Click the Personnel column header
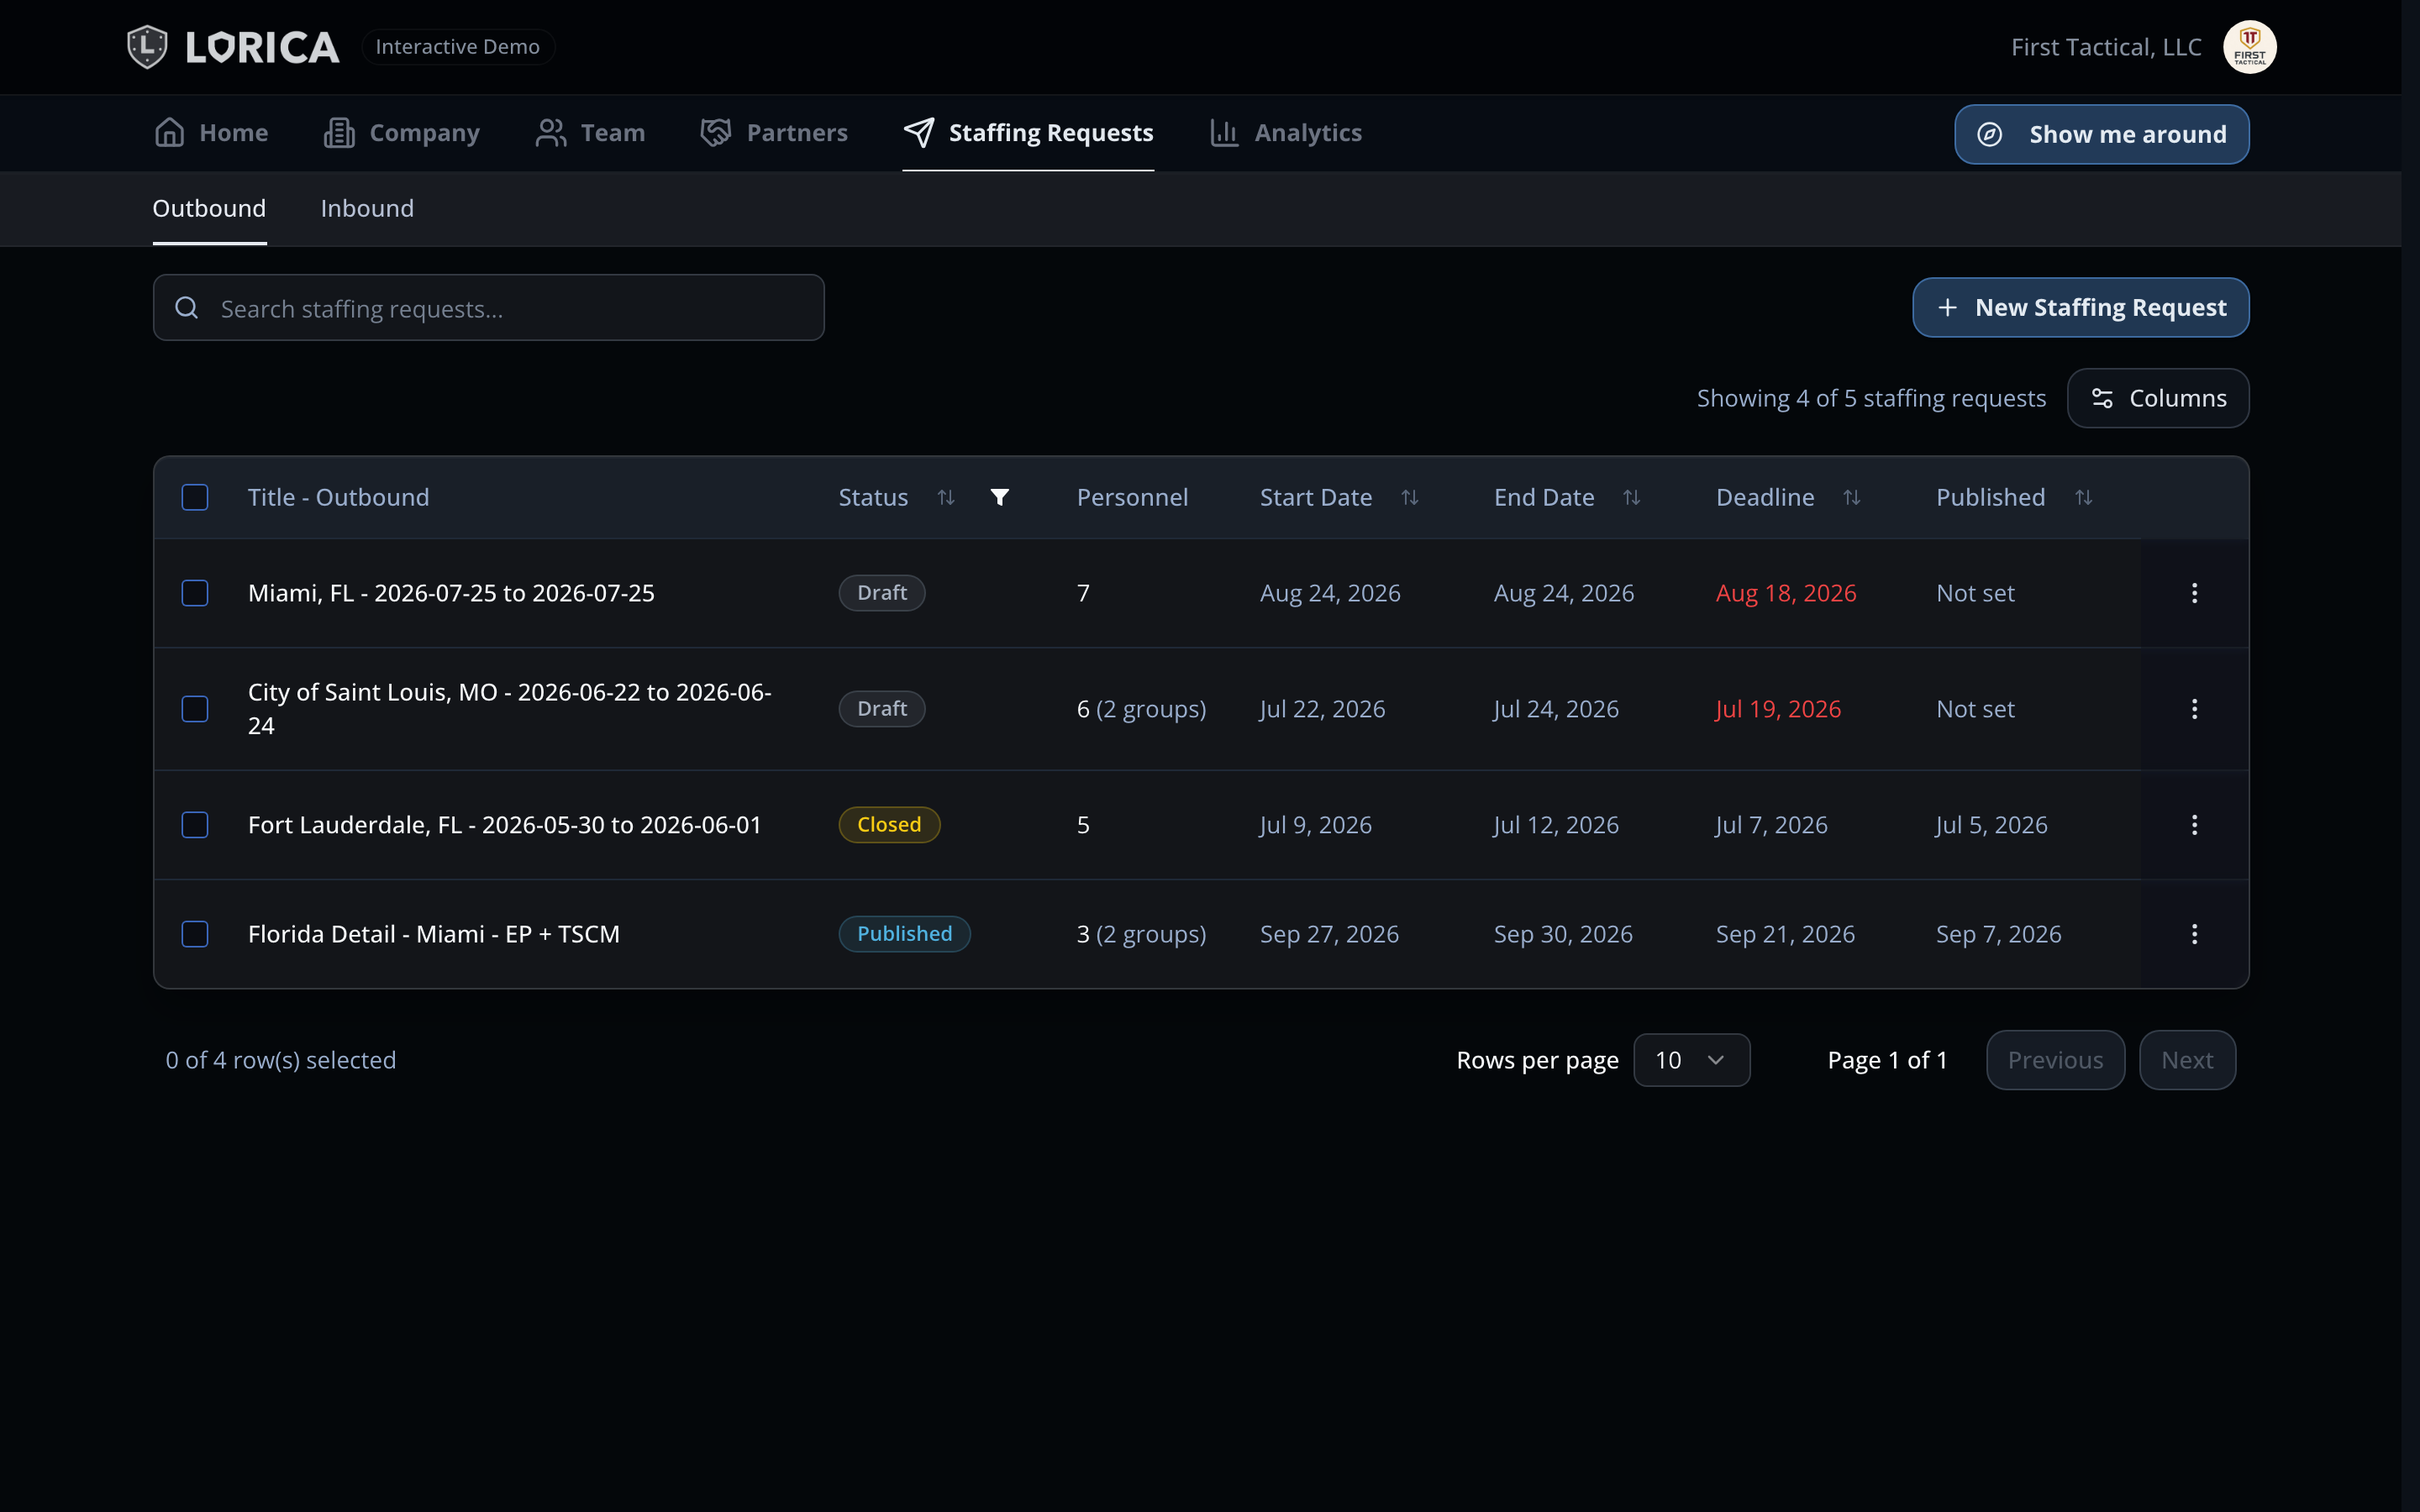This screenshot has height=1512, width=2420. click(x=1132, y=497)
